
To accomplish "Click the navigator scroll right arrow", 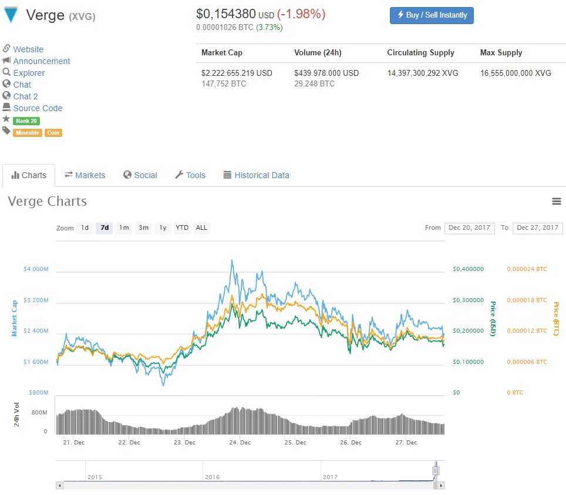I will tap(441, 486).
